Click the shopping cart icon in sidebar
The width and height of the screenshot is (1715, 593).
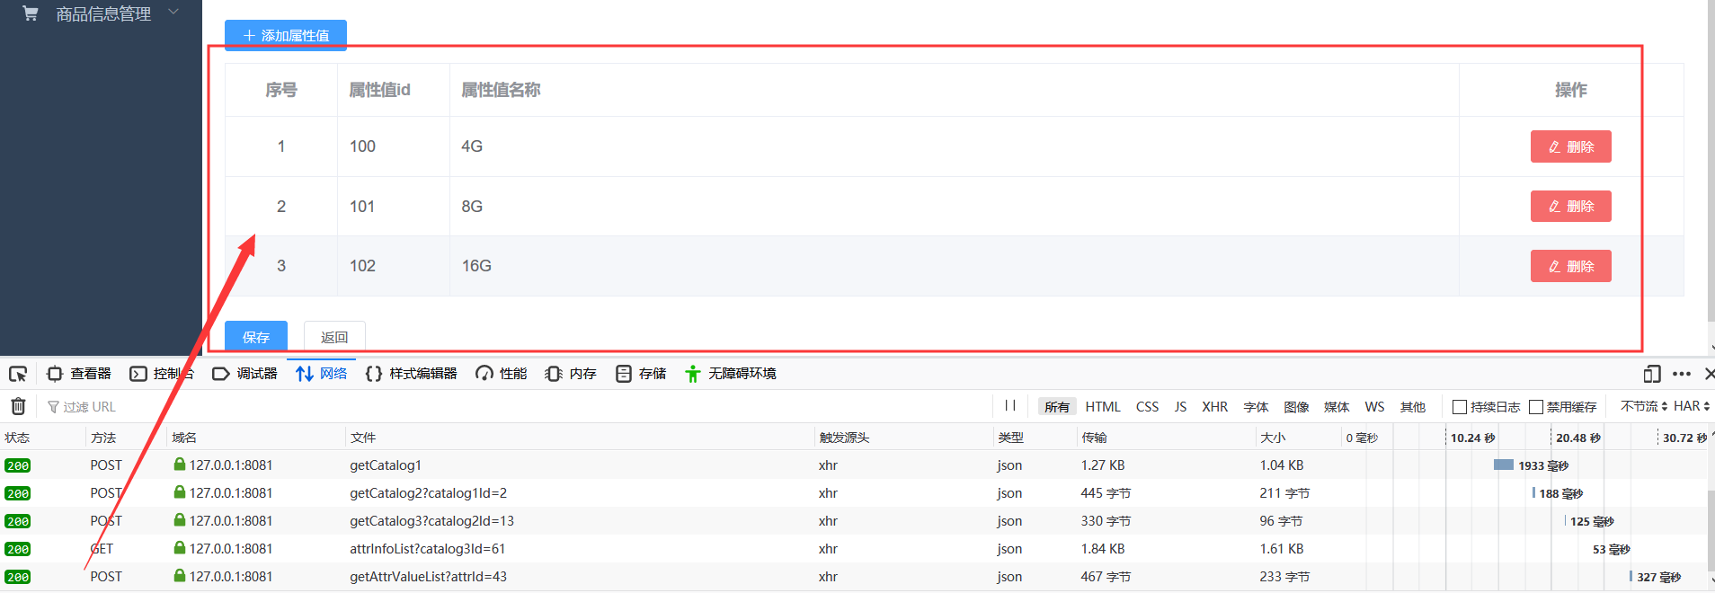tap(31, 13)
